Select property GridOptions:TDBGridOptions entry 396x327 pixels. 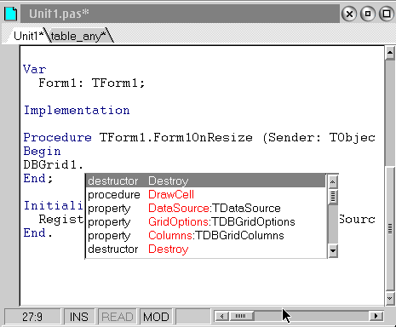(x=205, y=221)
